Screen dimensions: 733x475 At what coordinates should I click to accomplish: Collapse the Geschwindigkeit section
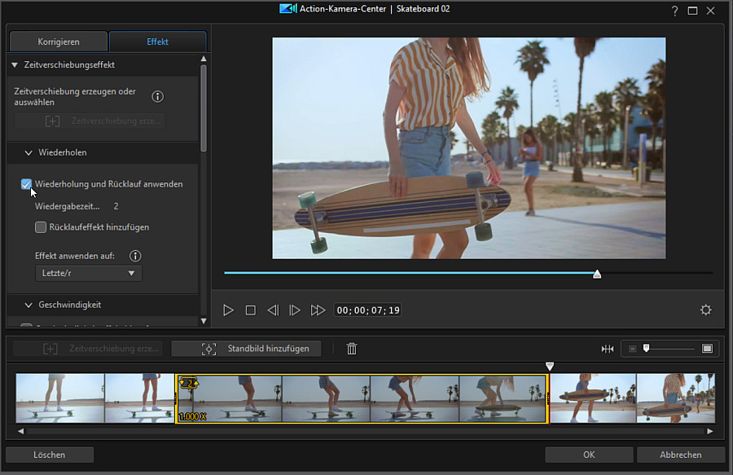point(29,305)
